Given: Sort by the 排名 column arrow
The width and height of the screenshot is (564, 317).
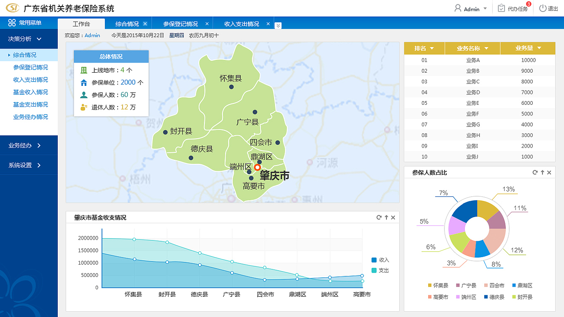Looking at the screenshot, I should tap(432, 48).
